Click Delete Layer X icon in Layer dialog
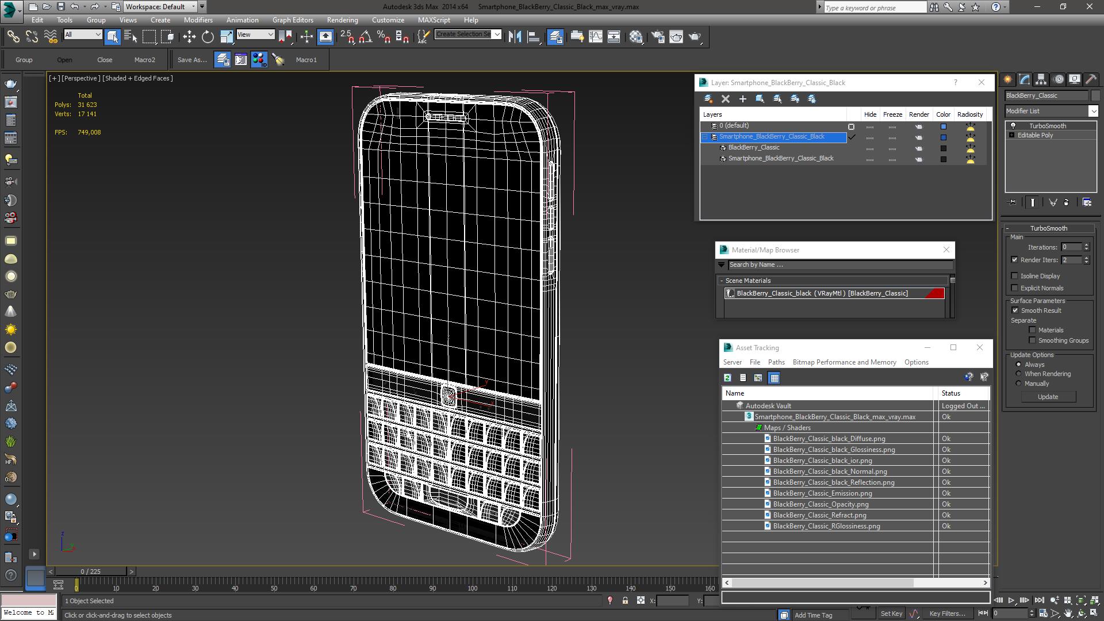The width and height of the screenshot is (1104, 621). (726, 99)
